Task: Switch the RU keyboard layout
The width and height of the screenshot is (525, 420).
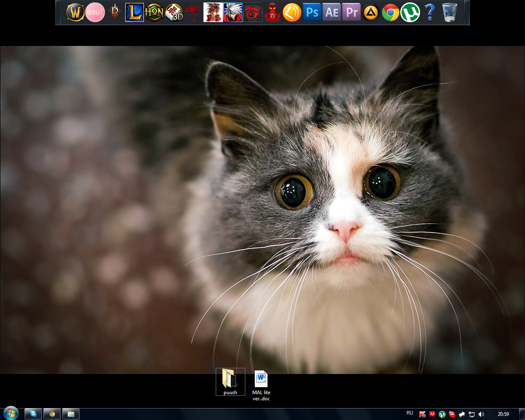Action: [x=410, y=413]
